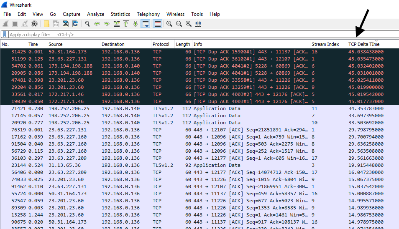This screenshot has width=399, height=229.
Task: Select packet number 13258 row
Action: (199, 215)
